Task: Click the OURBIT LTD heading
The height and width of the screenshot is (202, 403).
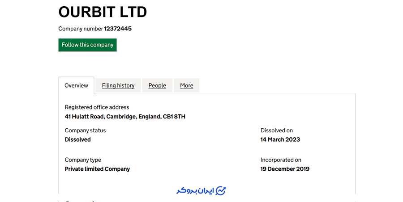Action: click(x=103, y=12)
